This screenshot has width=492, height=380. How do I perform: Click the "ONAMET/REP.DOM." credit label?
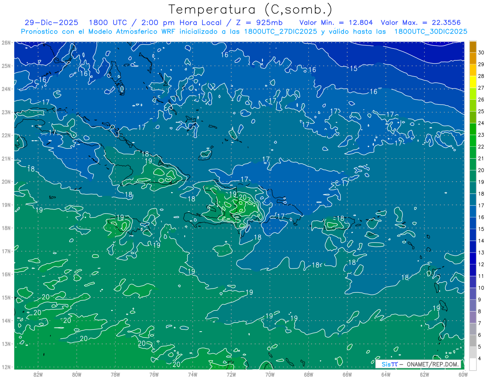click(x=433, y=364)
